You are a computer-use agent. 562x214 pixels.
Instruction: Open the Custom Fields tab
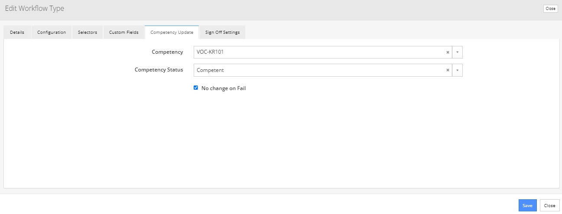pos(124,32)
